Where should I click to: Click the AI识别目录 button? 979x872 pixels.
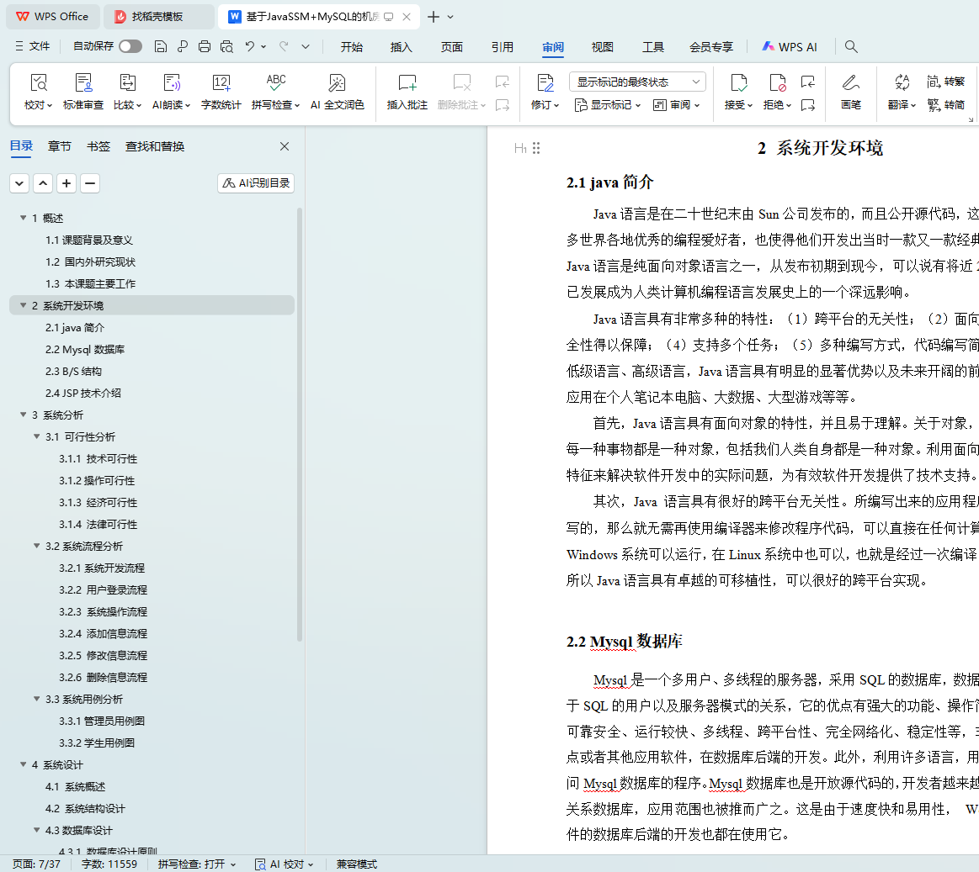tap(256, 183)
